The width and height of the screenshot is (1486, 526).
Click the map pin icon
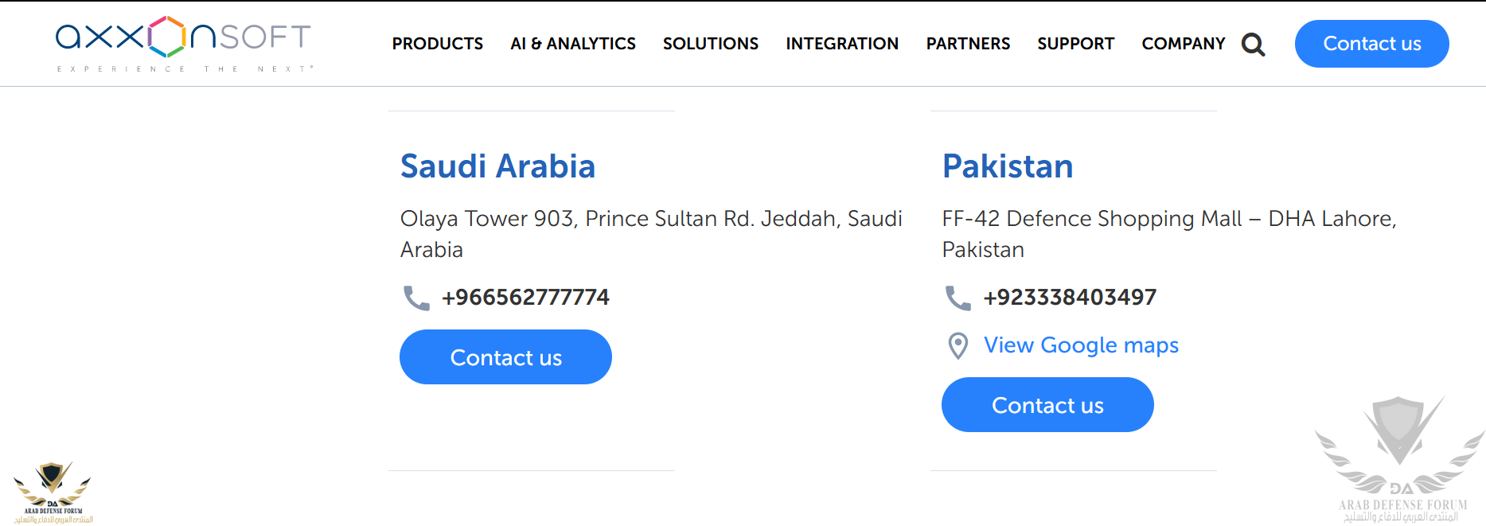click(958, 345)
